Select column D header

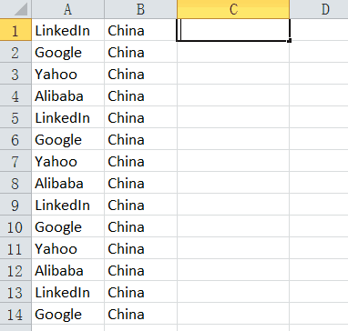coord(319,9)
